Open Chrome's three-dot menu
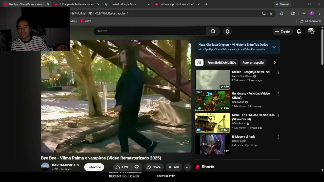324x182 pixels. (319, 13)
